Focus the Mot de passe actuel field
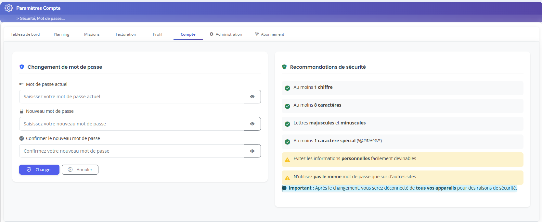 point(131,97)
